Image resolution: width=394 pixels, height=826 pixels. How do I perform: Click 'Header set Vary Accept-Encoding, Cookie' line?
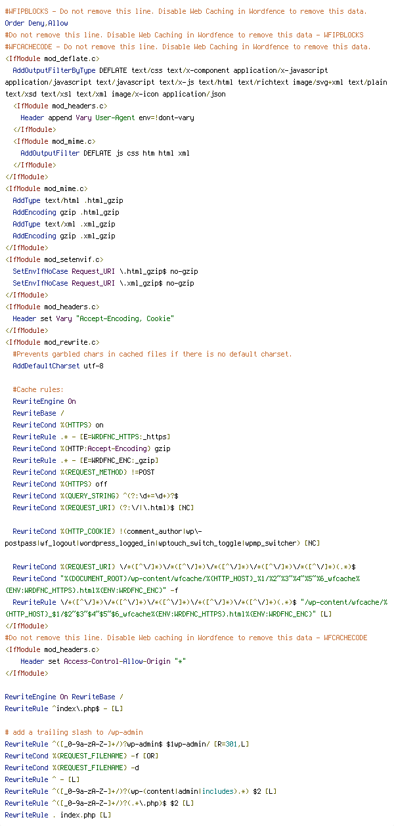click(x=93, y=318)
